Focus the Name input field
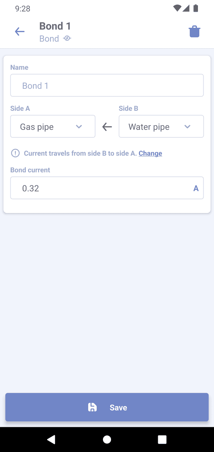Image resolution: width=214 pixels, height=452 pixels. click(107, 85)
